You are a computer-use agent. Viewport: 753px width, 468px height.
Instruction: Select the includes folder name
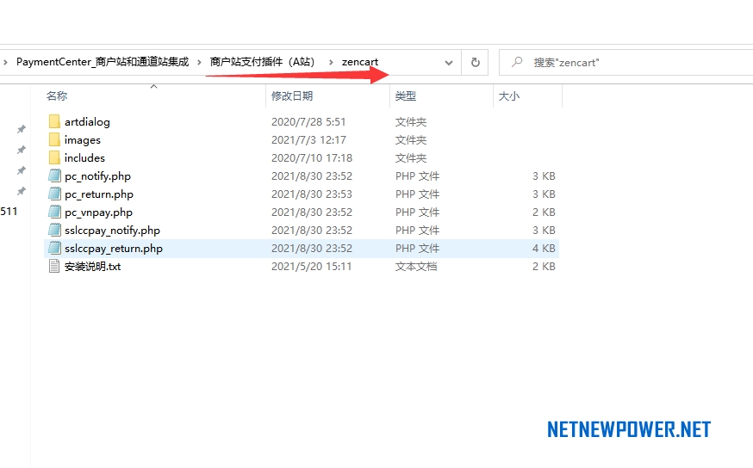84,157
